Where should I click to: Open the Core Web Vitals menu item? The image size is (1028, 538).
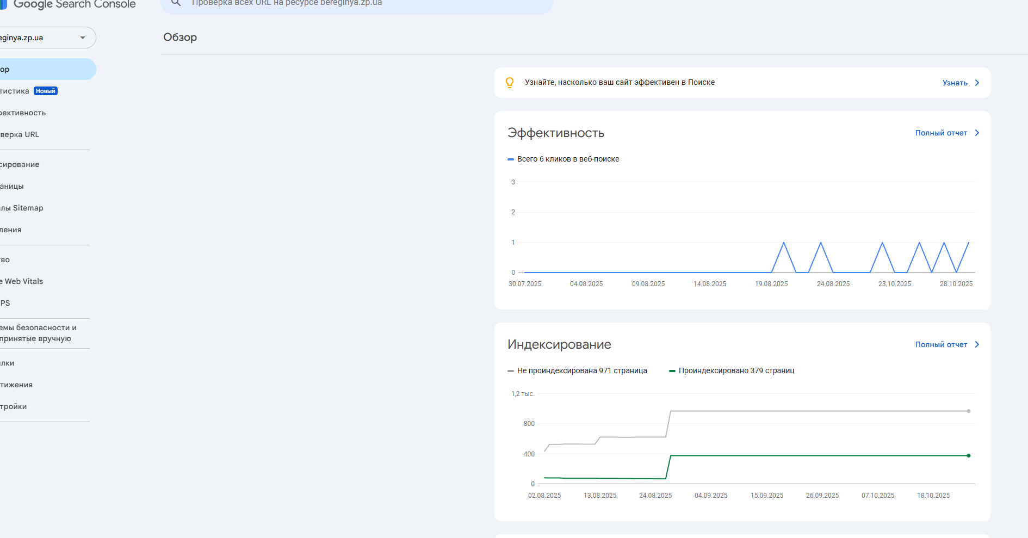pyautogui.click(x=23, y=281)
